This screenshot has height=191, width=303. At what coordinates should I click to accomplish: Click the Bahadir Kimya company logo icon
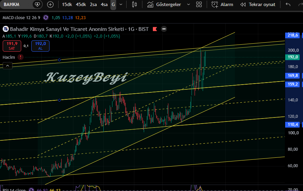click(6, 29)
